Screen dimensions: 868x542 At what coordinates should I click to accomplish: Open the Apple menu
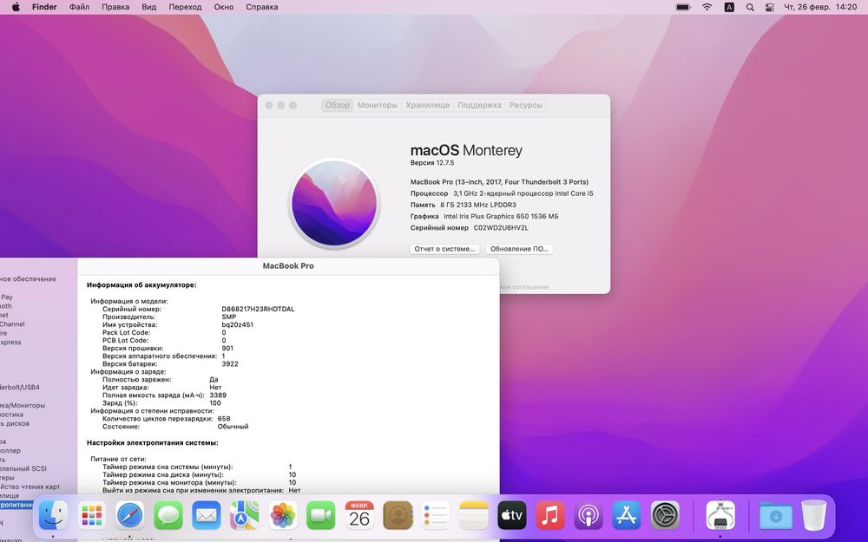click(x=16, y=7)
